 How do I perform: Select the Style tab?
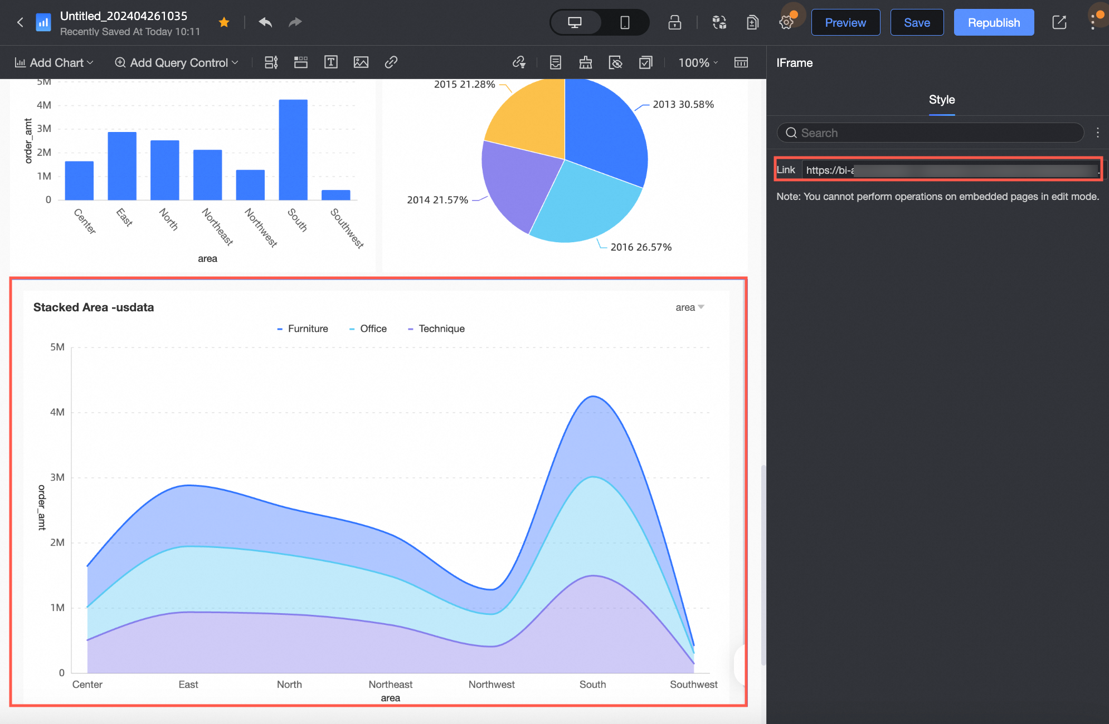point(942,100)
